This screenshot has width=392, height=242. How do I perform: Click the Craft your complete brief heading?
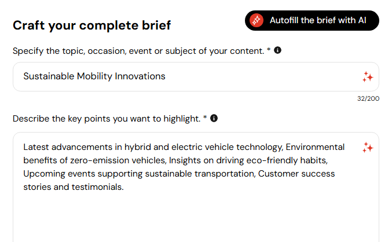tap(91, 25)
